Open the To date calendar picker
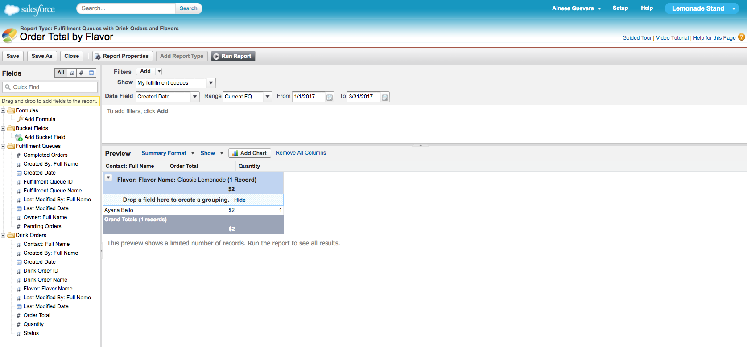747x347 pixels. (x=385, y=97)
